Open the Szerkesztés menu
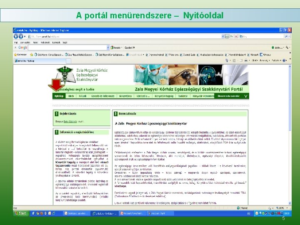 pos(25,42)
